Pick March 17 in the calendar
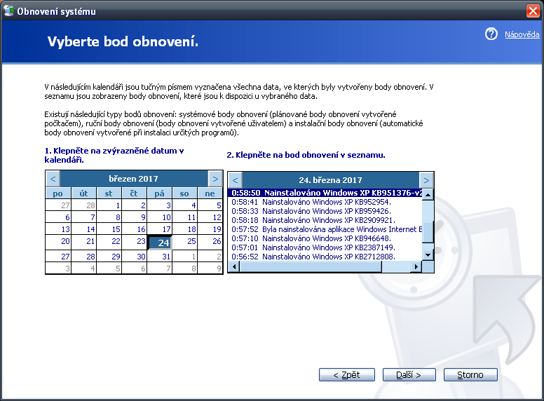 point(160,229)
